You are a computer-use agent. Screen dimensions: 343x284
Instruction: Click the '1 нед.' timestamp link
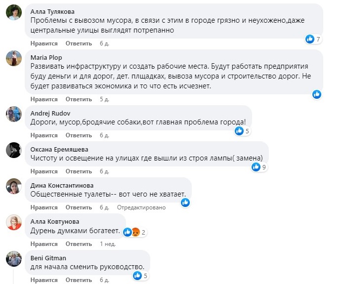coord(108,244)
